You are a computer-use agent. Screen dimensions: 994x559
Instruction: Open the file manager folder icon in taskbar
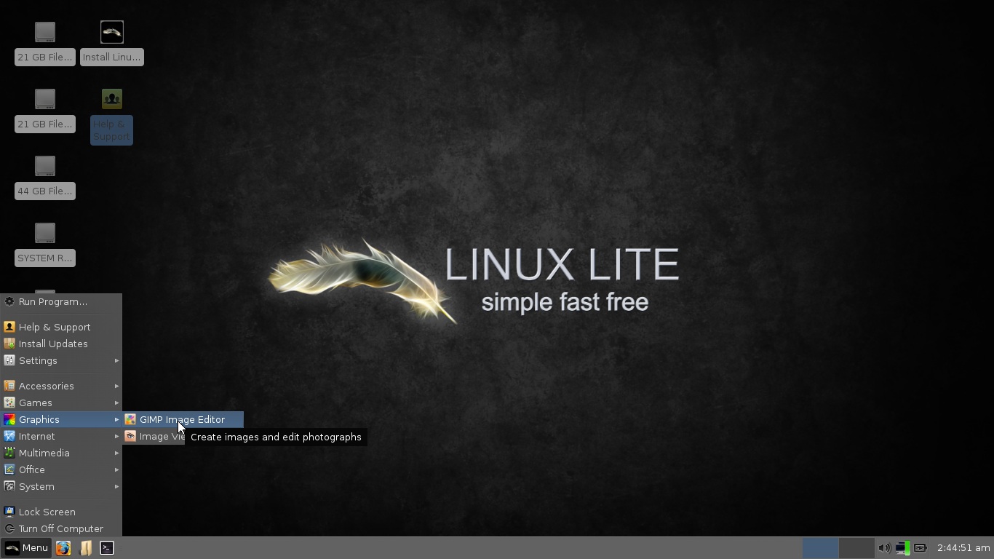[86, 548]
